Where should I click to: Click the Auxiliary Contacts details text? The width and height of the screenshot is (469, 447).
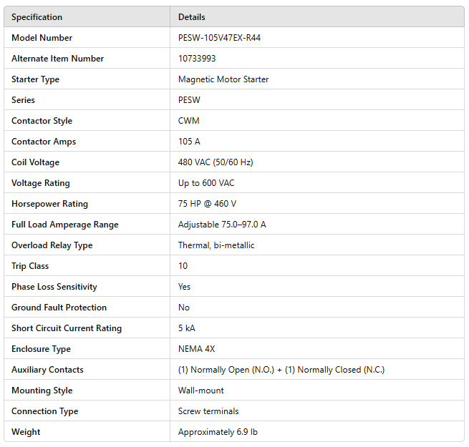click(281, 370)
